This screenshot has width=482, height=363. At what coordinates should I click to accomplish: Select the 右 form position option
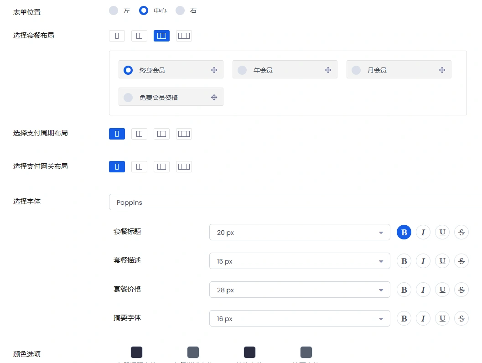click(181, 10)
